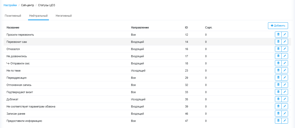Delete "Не соответствует параметрам обзвона" status

(278, 106)
